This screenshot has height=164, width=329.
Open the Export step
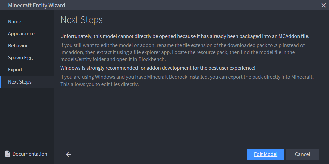pos(27,70)
